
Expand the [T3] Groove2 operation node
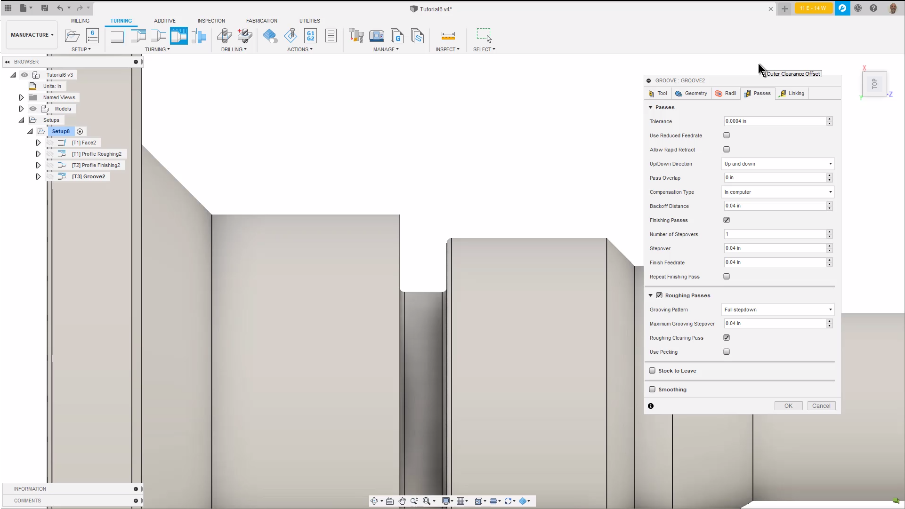(x=38, y=176)
